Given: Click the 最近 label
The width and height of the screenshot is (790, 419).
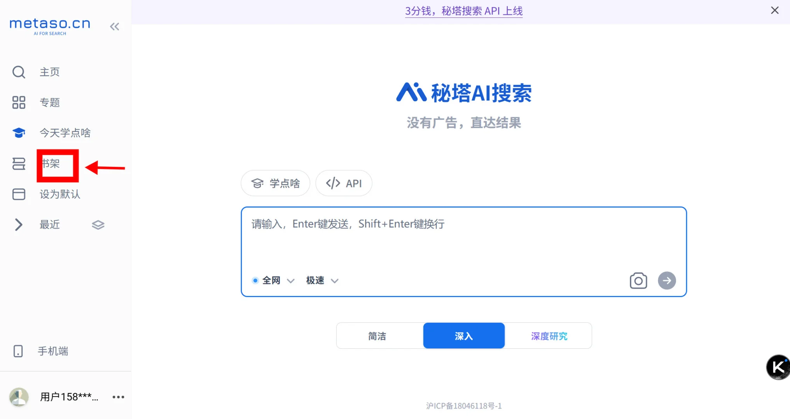Looking at the screenshot, I should click(x=50, y=225).
